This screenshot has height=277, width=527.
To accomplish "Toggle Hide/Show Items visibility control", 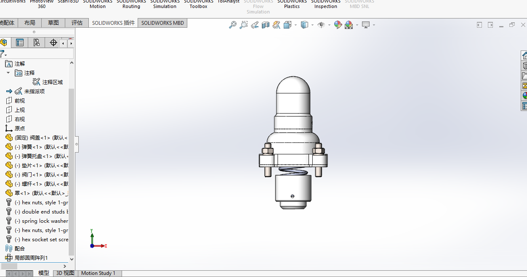I will coord(322,25).
